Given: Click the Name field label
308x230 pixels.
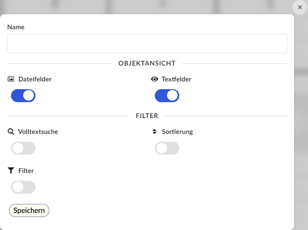Looking at the screenshot, I should (x=16, y=27).
